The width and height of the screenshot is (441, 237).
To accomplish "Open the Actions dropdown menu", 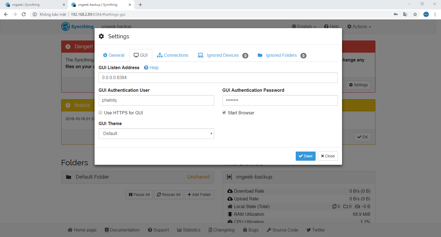I will coord(359,26).
